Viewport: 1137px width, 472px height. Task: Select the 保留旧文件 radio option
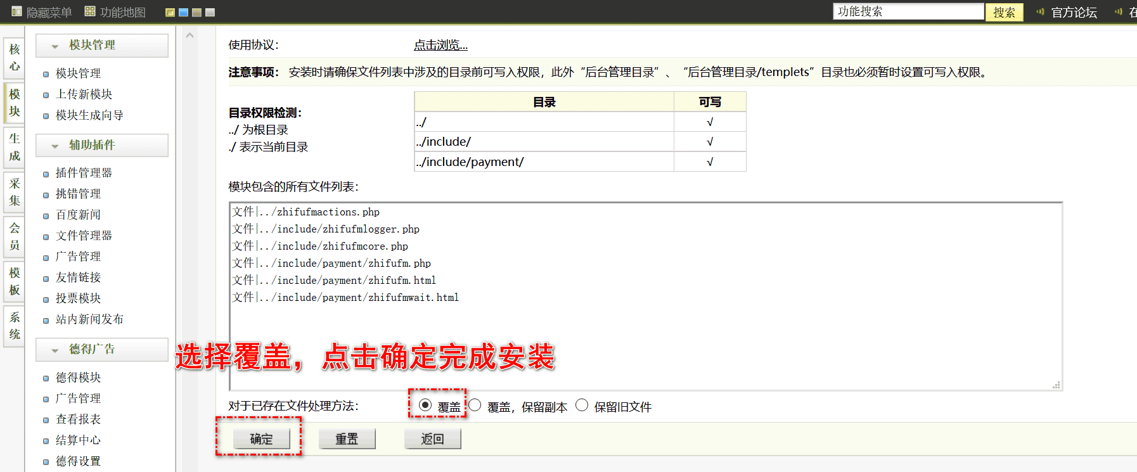pos(582,405)
